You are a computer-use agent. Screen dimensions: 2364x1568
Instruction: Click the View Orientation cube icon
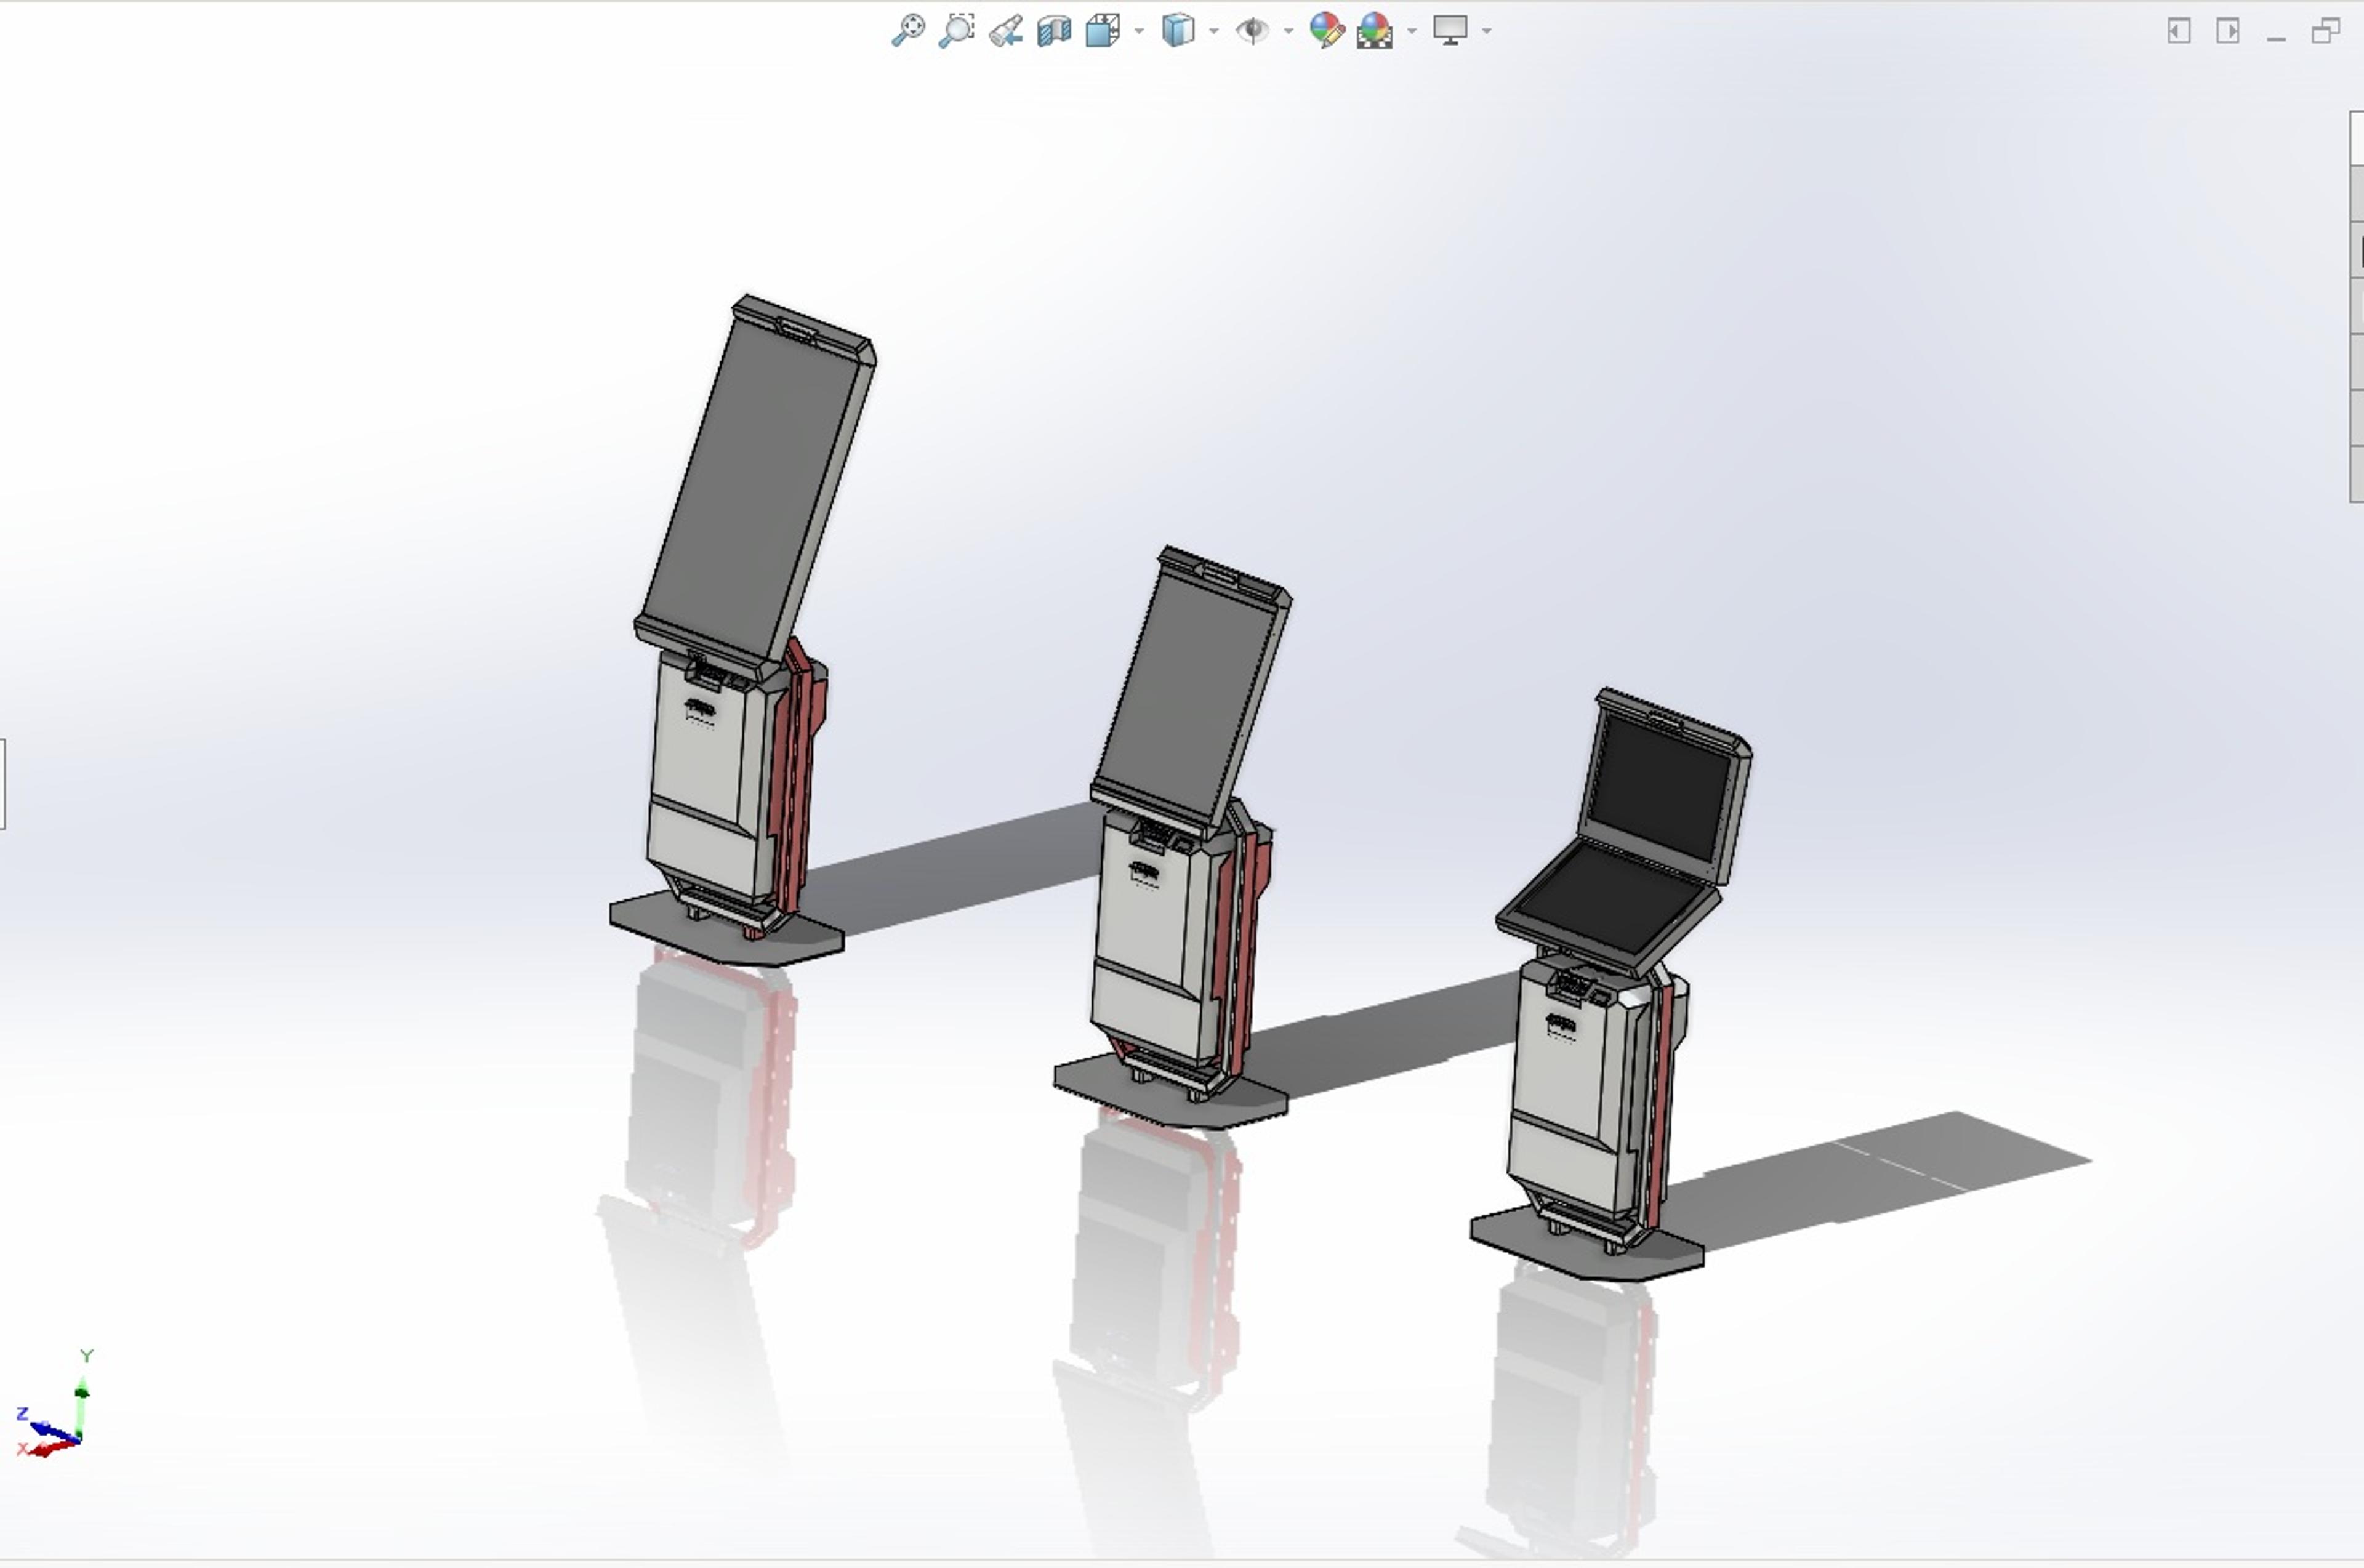coord(1103,31)
